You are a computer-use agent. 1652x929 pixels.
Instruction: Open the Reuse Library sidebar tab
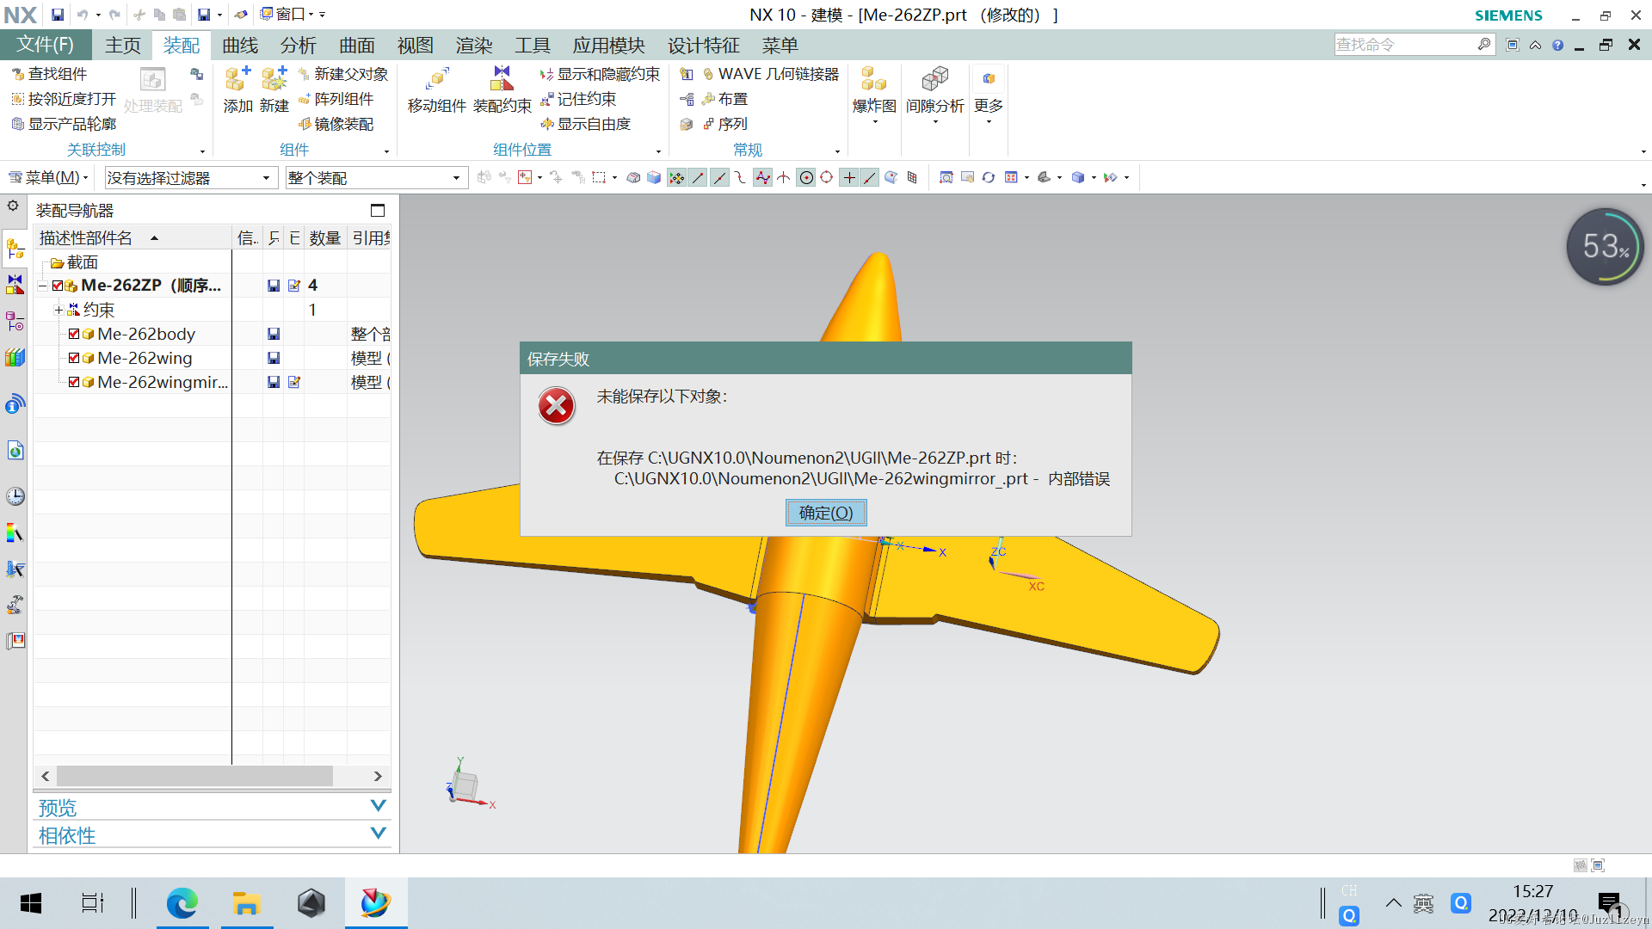pos(15,357)
